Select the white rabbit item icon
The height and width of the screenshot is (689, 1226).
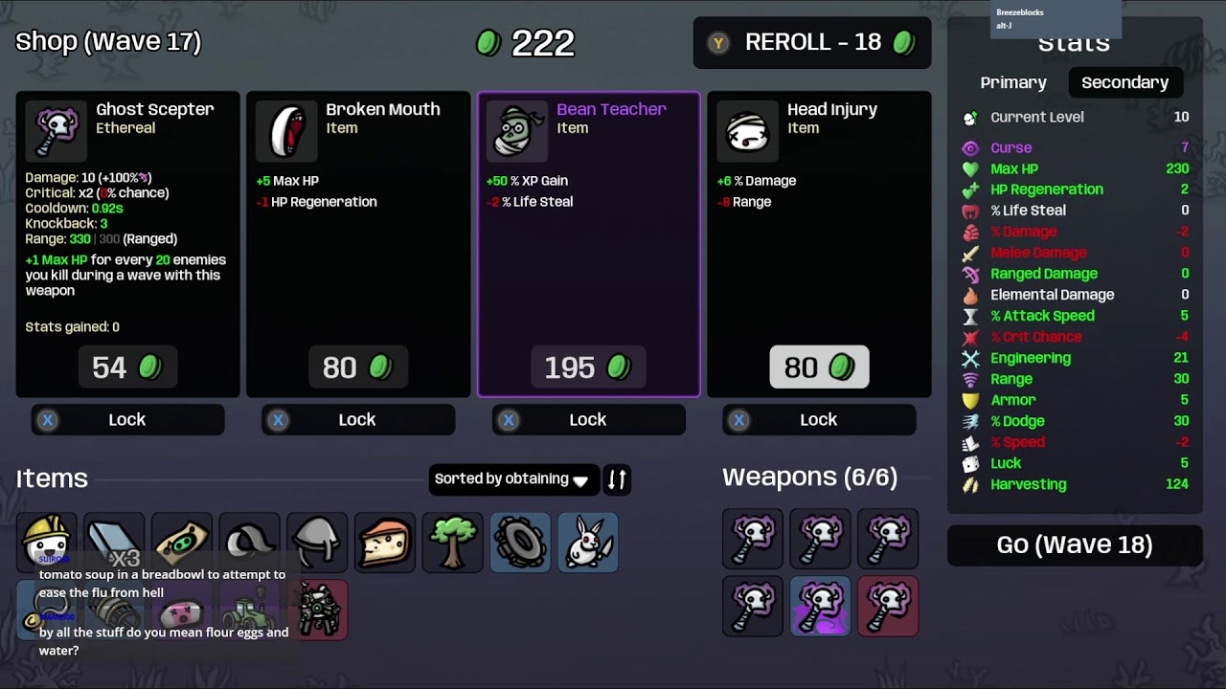click(588, 542)
